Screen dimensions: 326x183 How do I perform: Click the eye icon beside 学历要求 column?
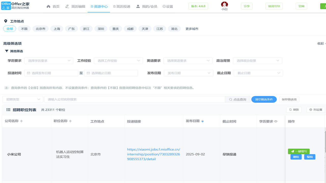coord(276,121)
